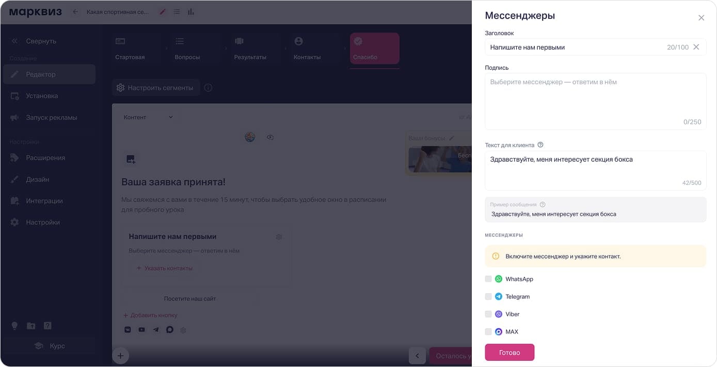
Task: Click the previous step chevron button
Action: (x=417, y=356)
